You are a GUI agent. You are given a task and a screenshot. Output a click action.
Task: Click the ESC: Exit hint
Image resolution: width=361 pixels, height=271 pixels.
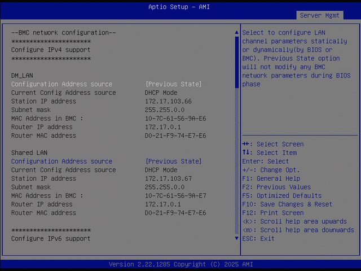258,238
